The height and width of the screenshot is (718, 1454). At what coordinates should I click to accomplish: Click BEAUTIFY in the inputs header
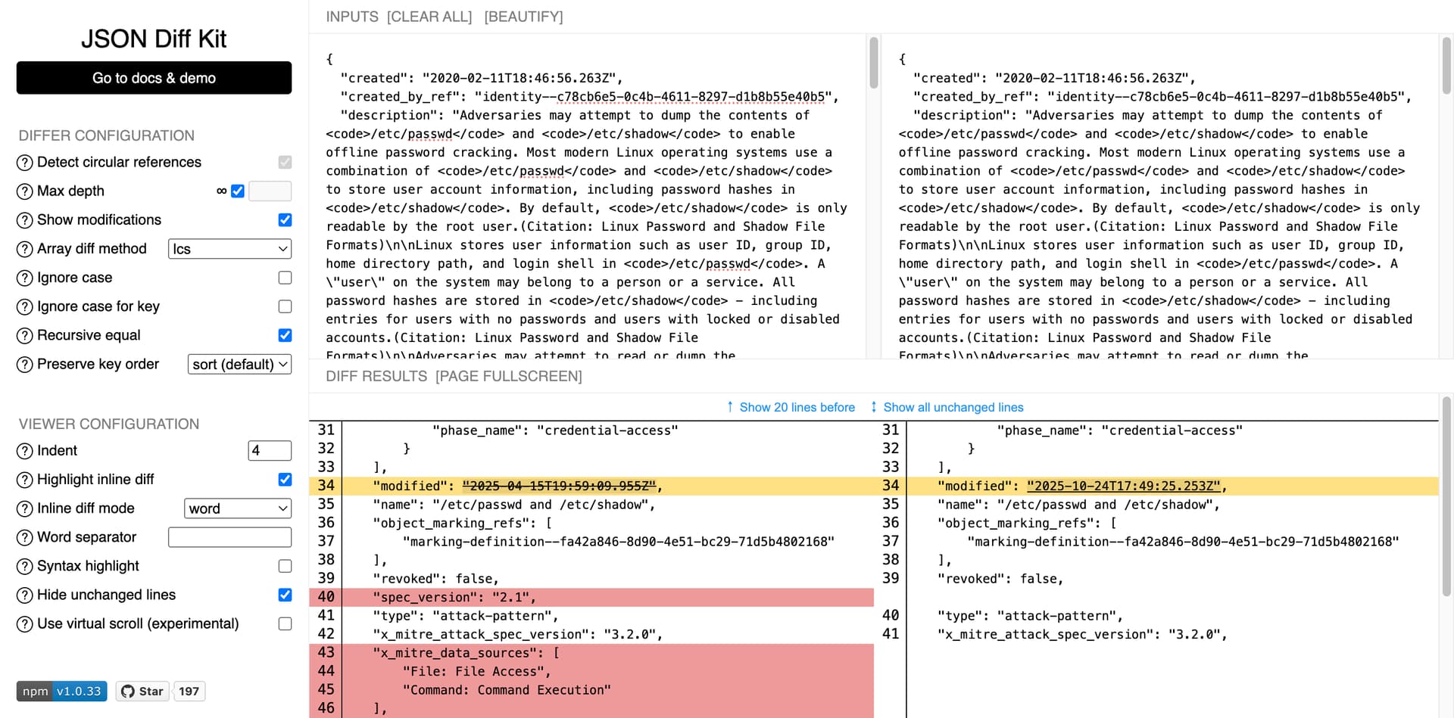tap(523, 17)
